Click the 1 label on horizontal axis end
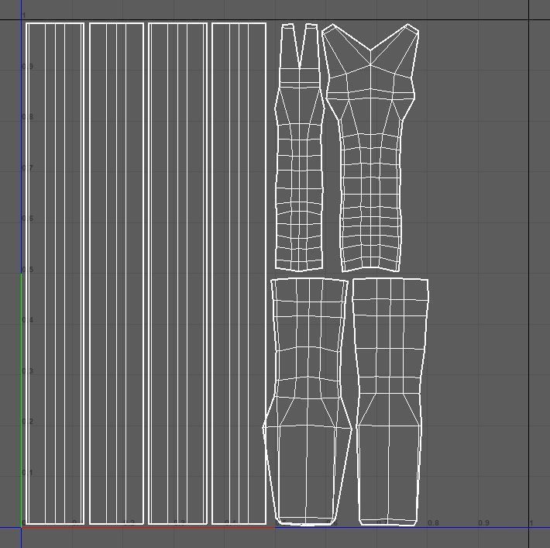This screenshot has height=548, width=550. point(531,522)
